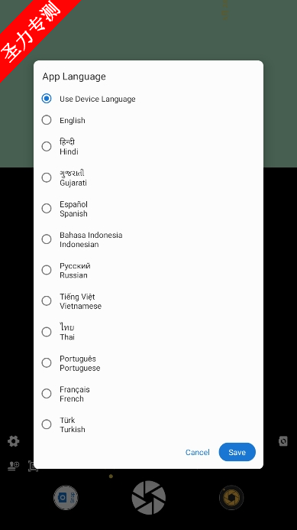Viewport: 297px width, 530px height.
Task: Open the settings gear icon
Action: pos(14,441)
